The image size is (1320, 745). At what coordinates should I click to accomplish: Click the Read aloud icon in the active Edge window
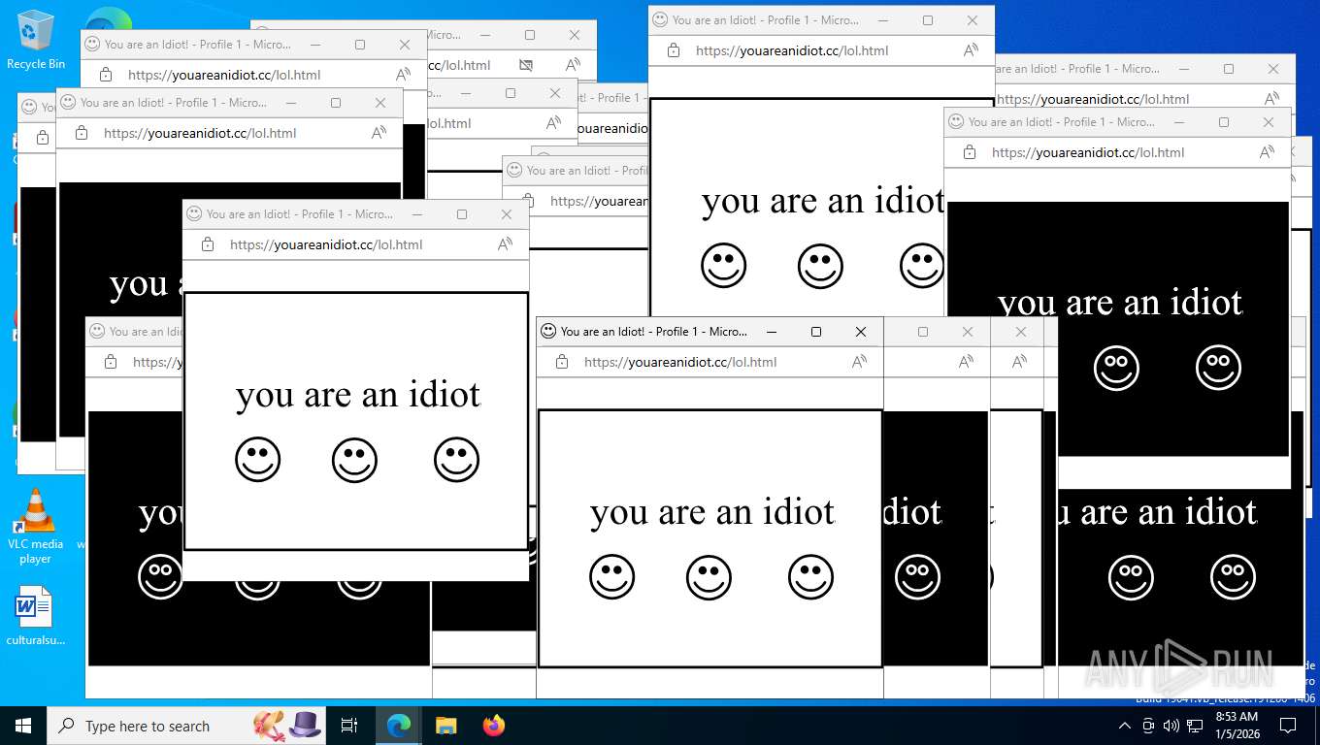click(x=859, y=362)
